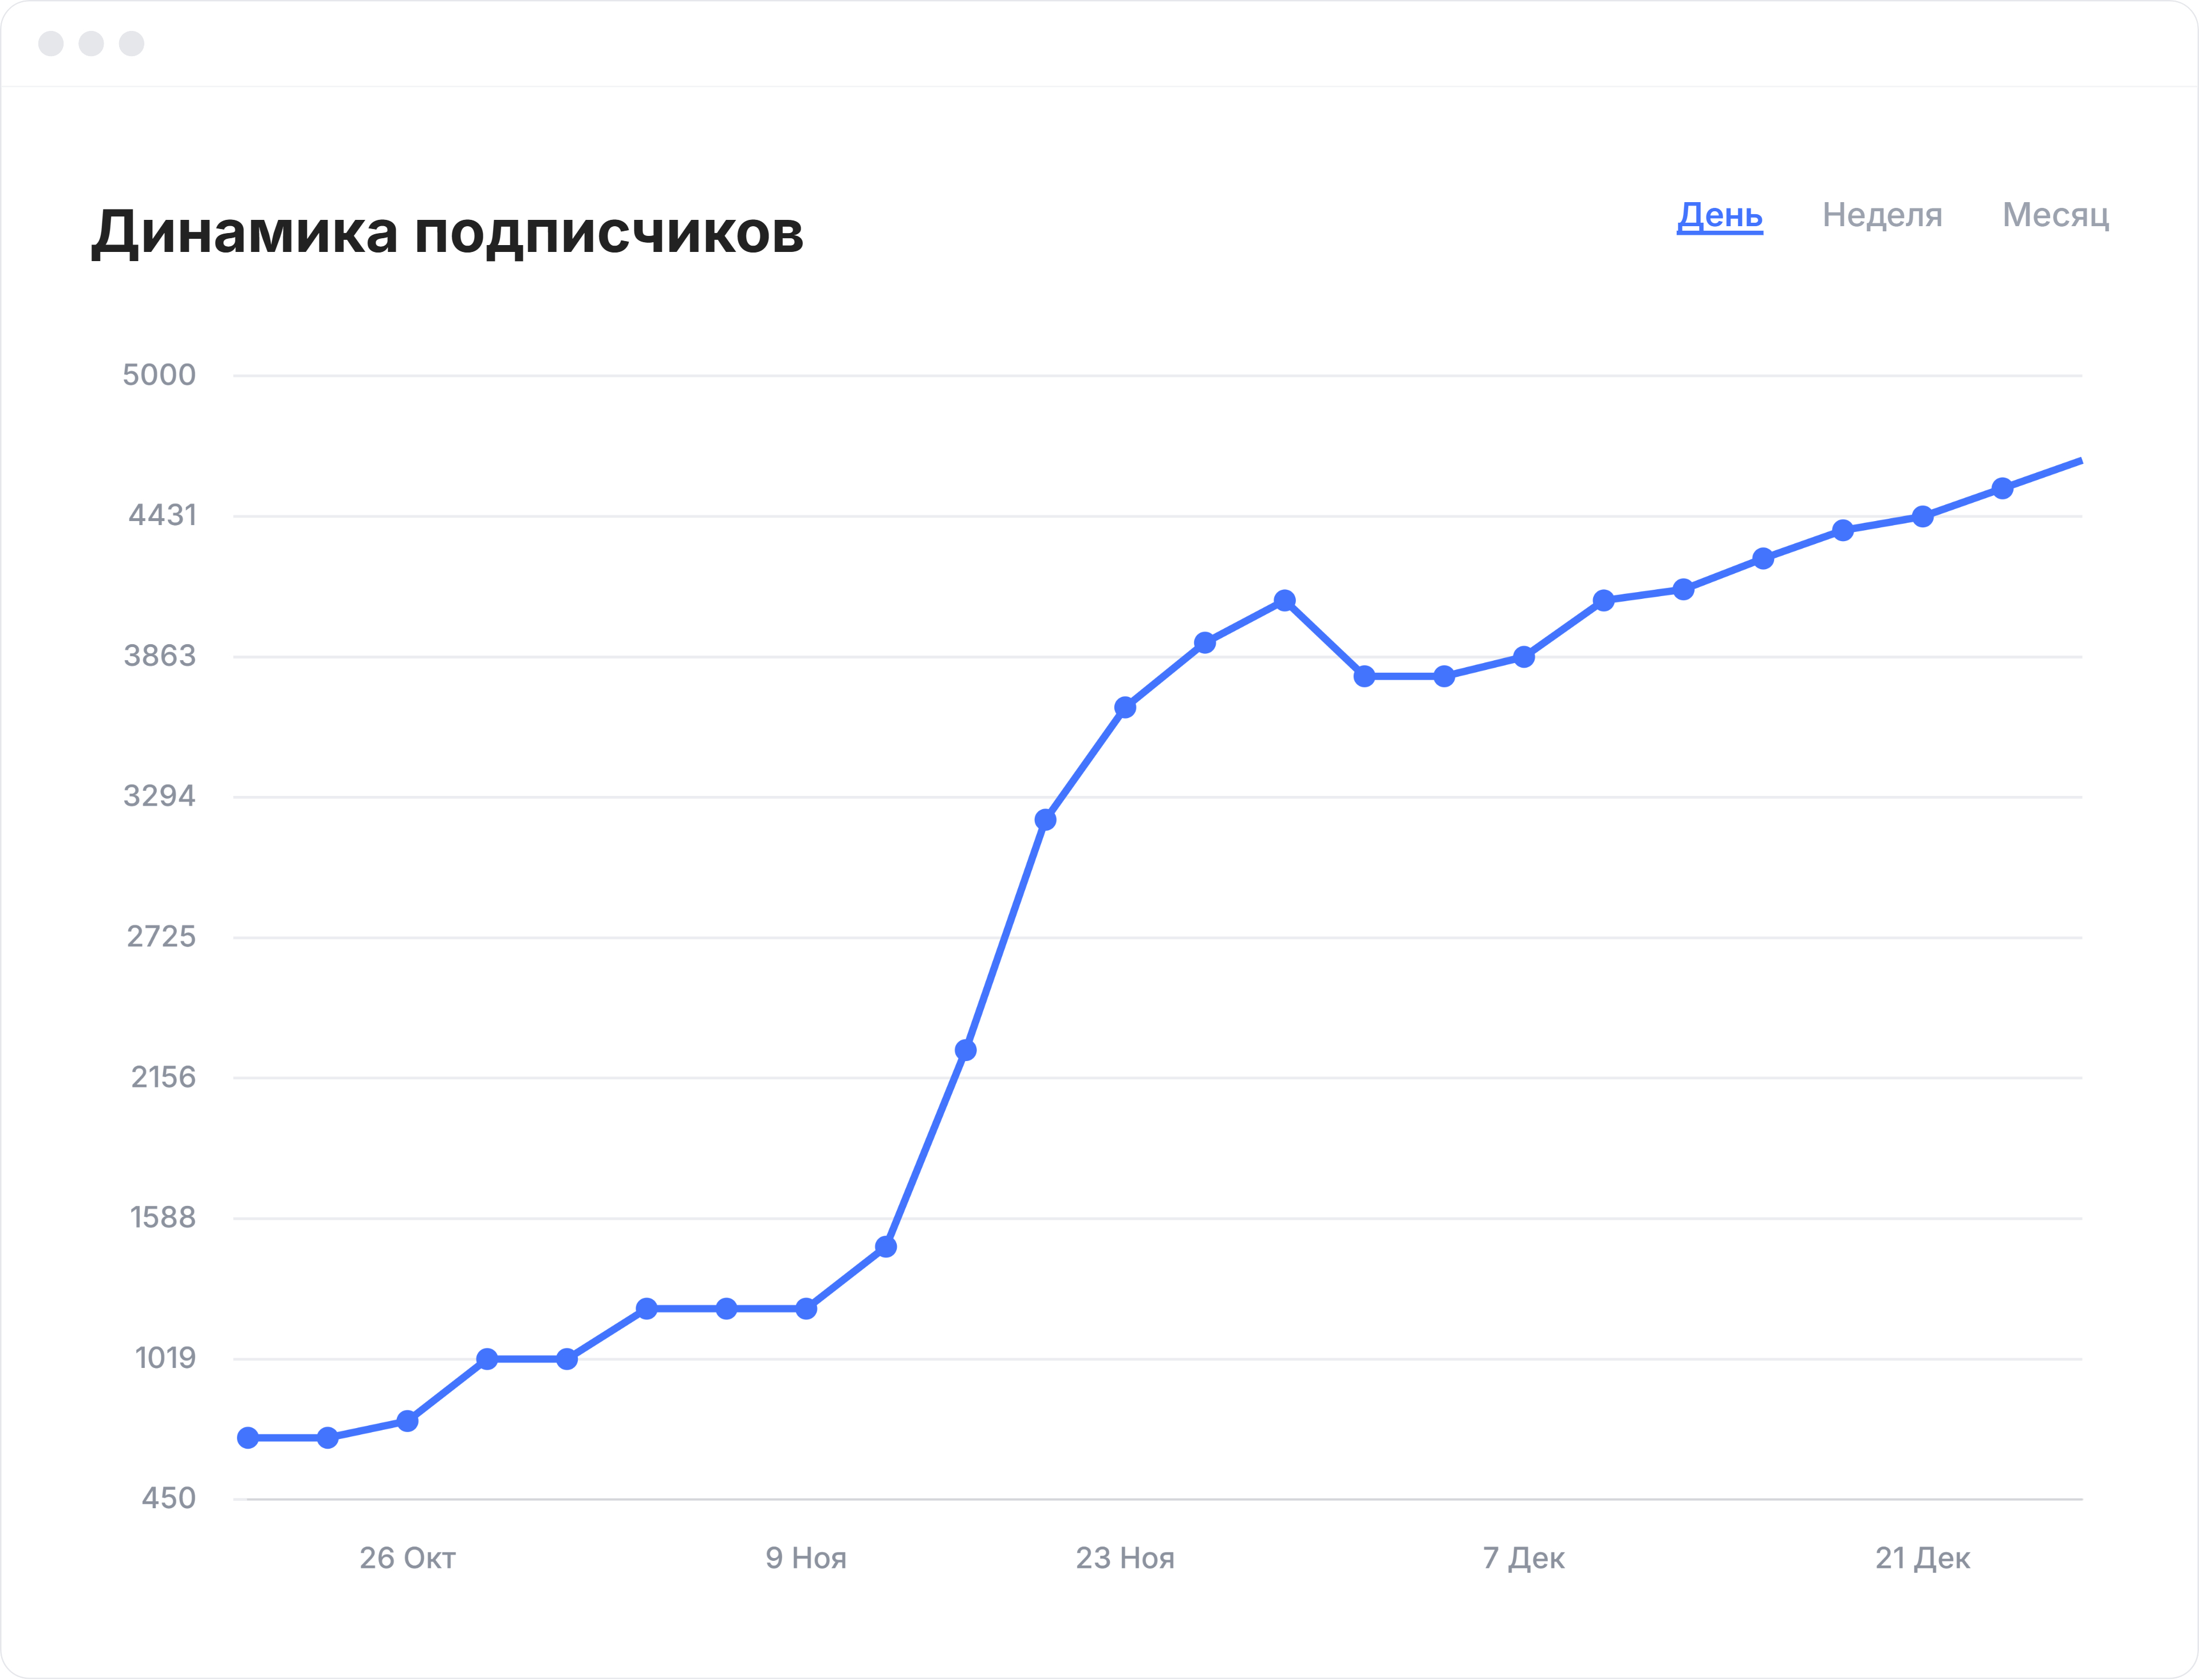Select the peak data point before the dip
Image resolution: width=2199 pixels, height=1680 pixels.
(x=1285, y=601)
